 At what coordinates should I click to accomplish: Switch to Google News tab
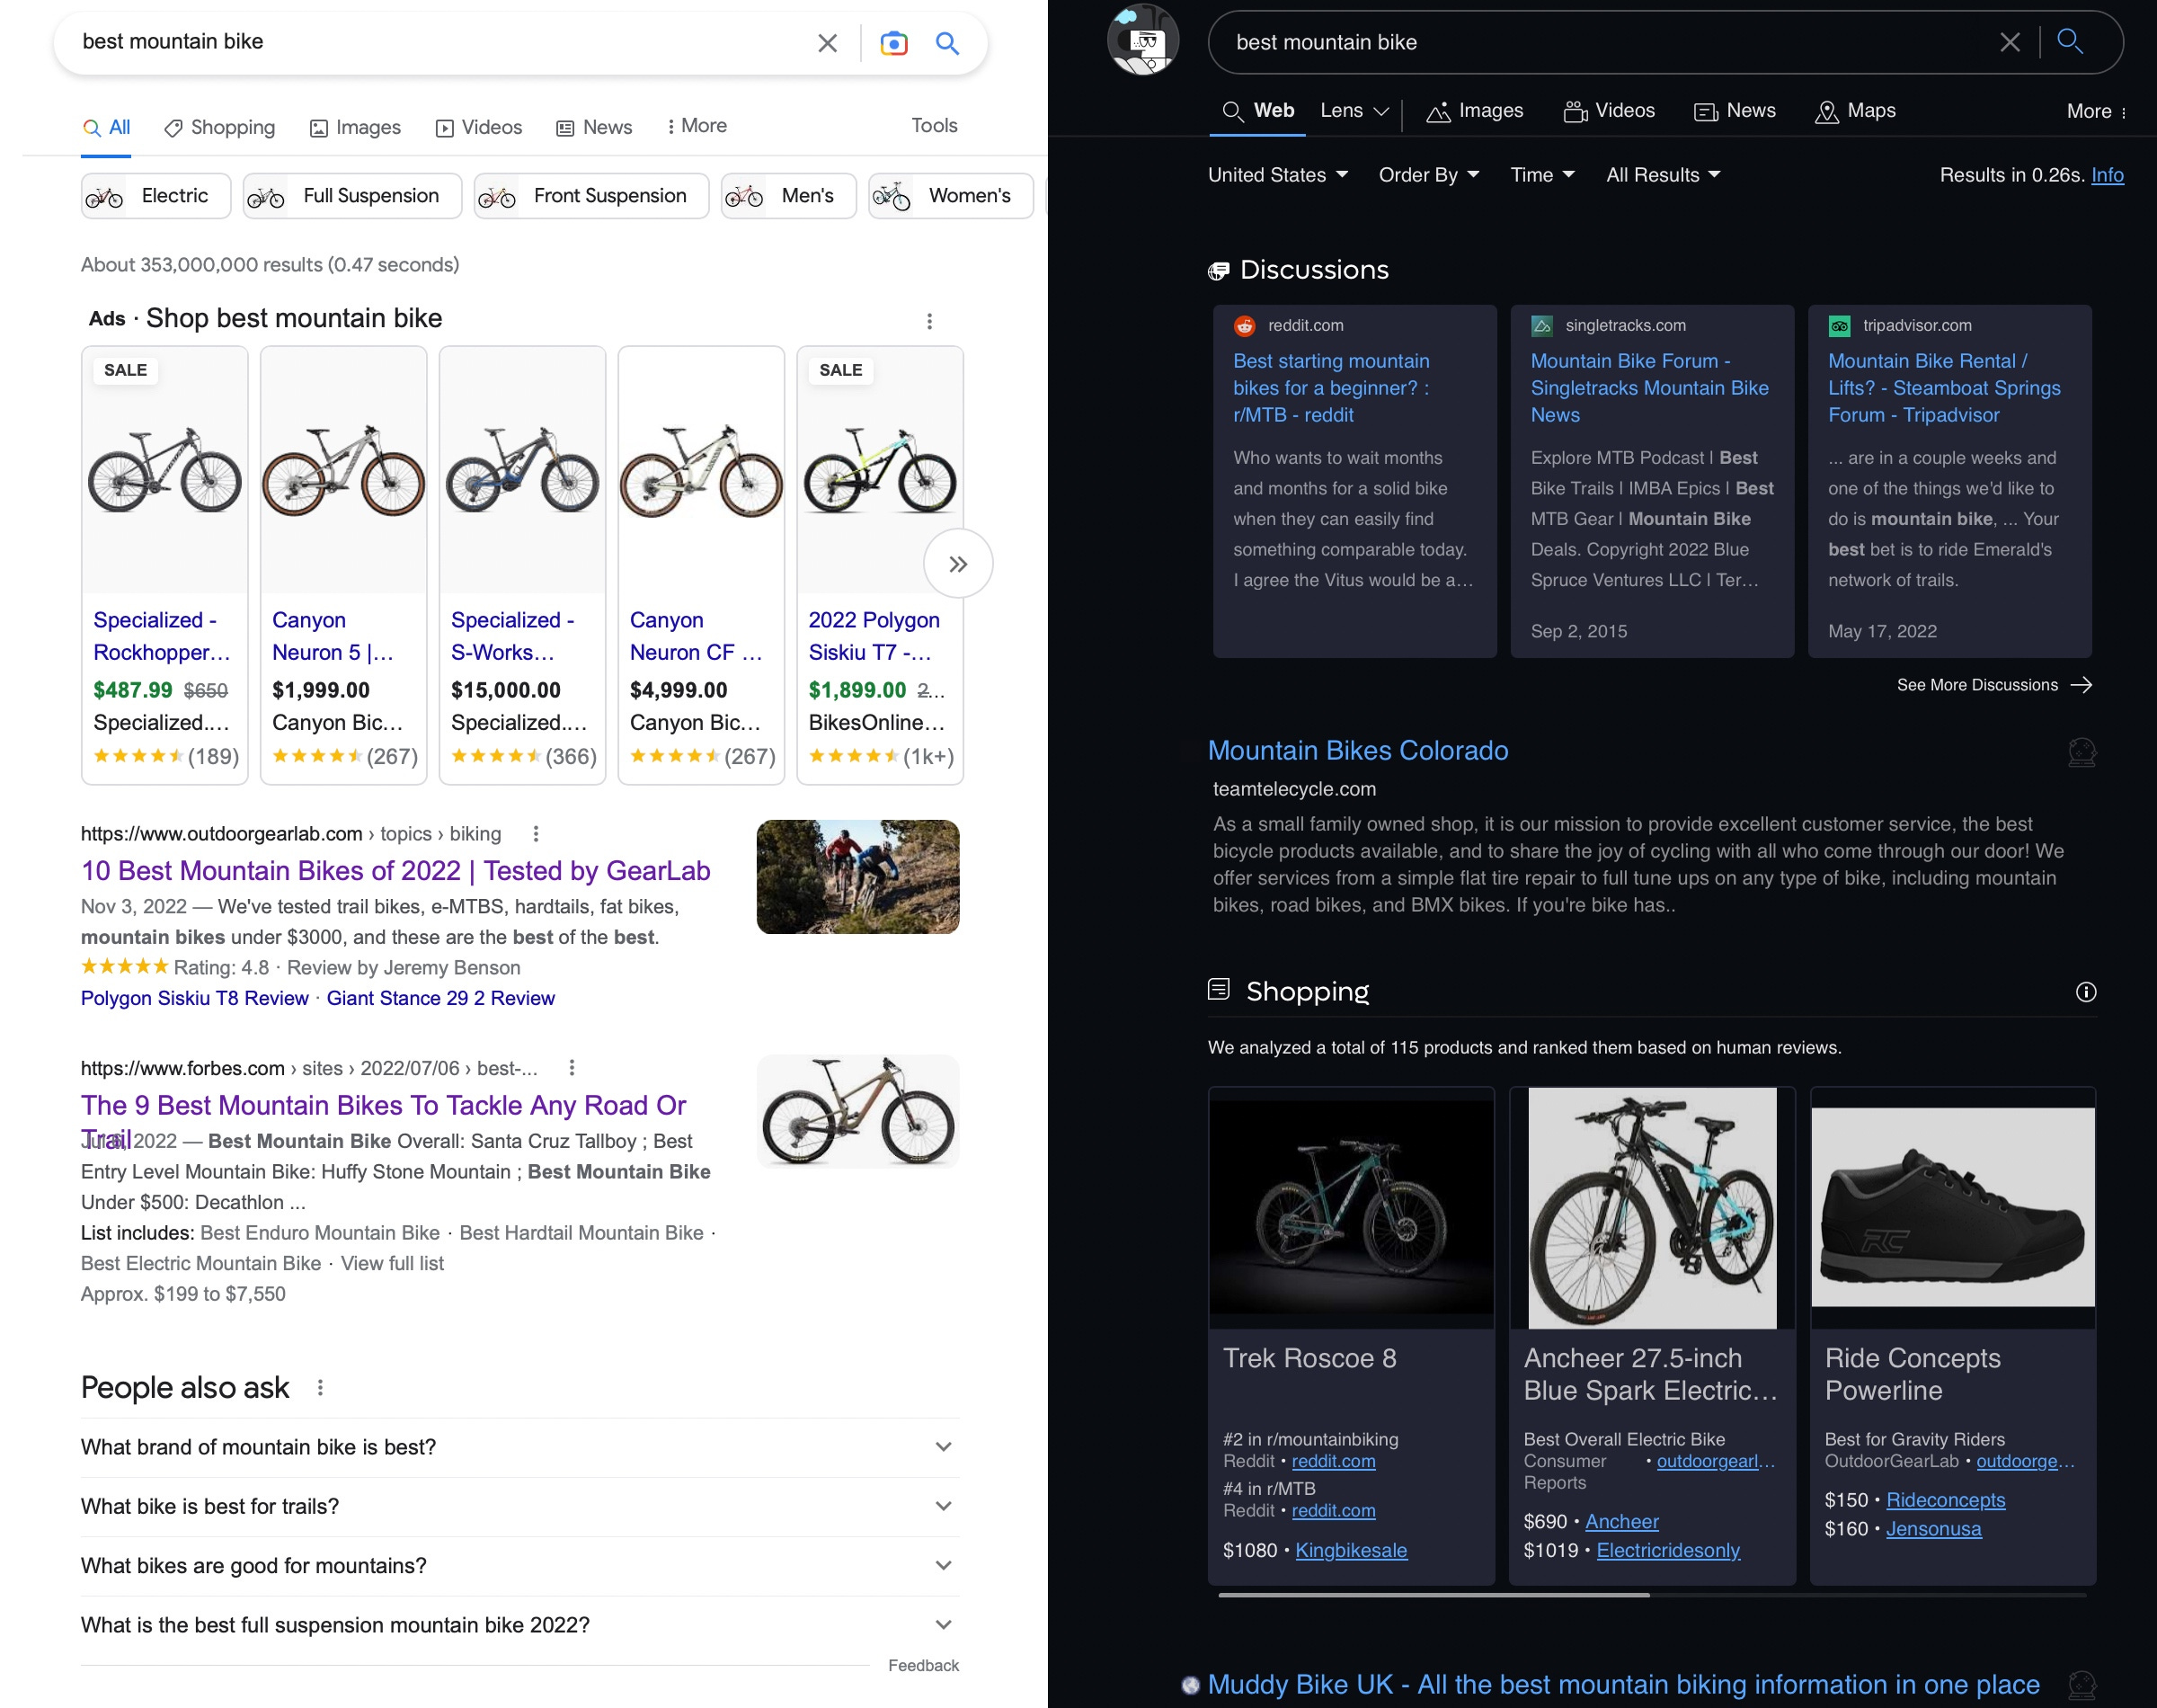coord(594,128)
